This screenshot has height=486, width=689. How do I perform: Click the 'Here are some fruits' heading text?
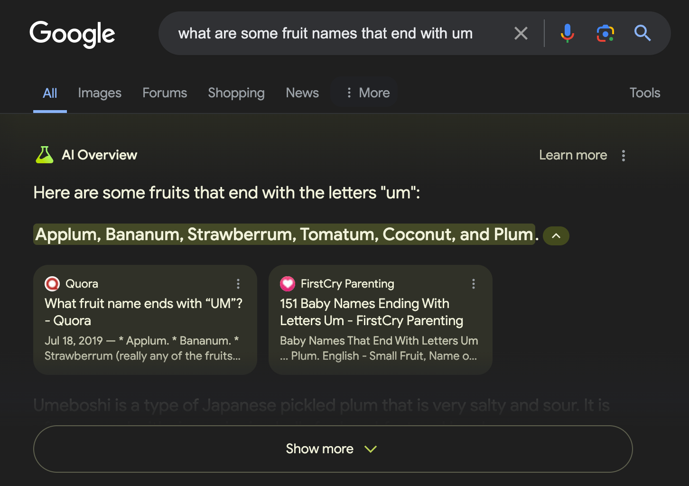227,193
